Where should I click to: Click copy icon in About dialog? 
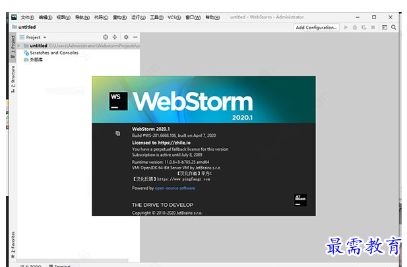[x=117, y=133]
